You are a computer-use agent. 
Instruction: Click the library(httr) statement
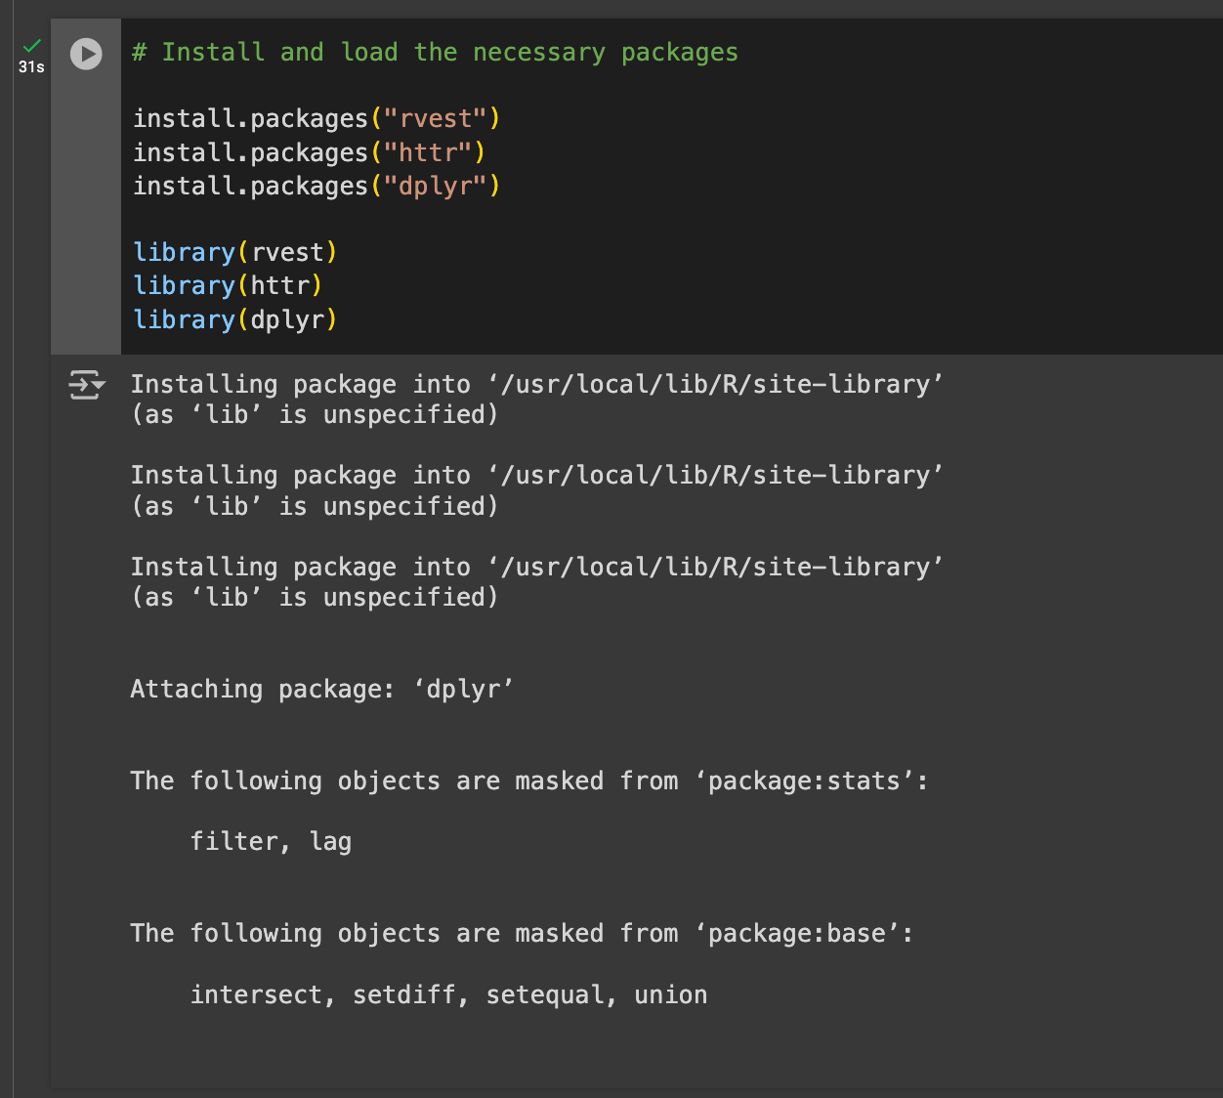point(227,285)
